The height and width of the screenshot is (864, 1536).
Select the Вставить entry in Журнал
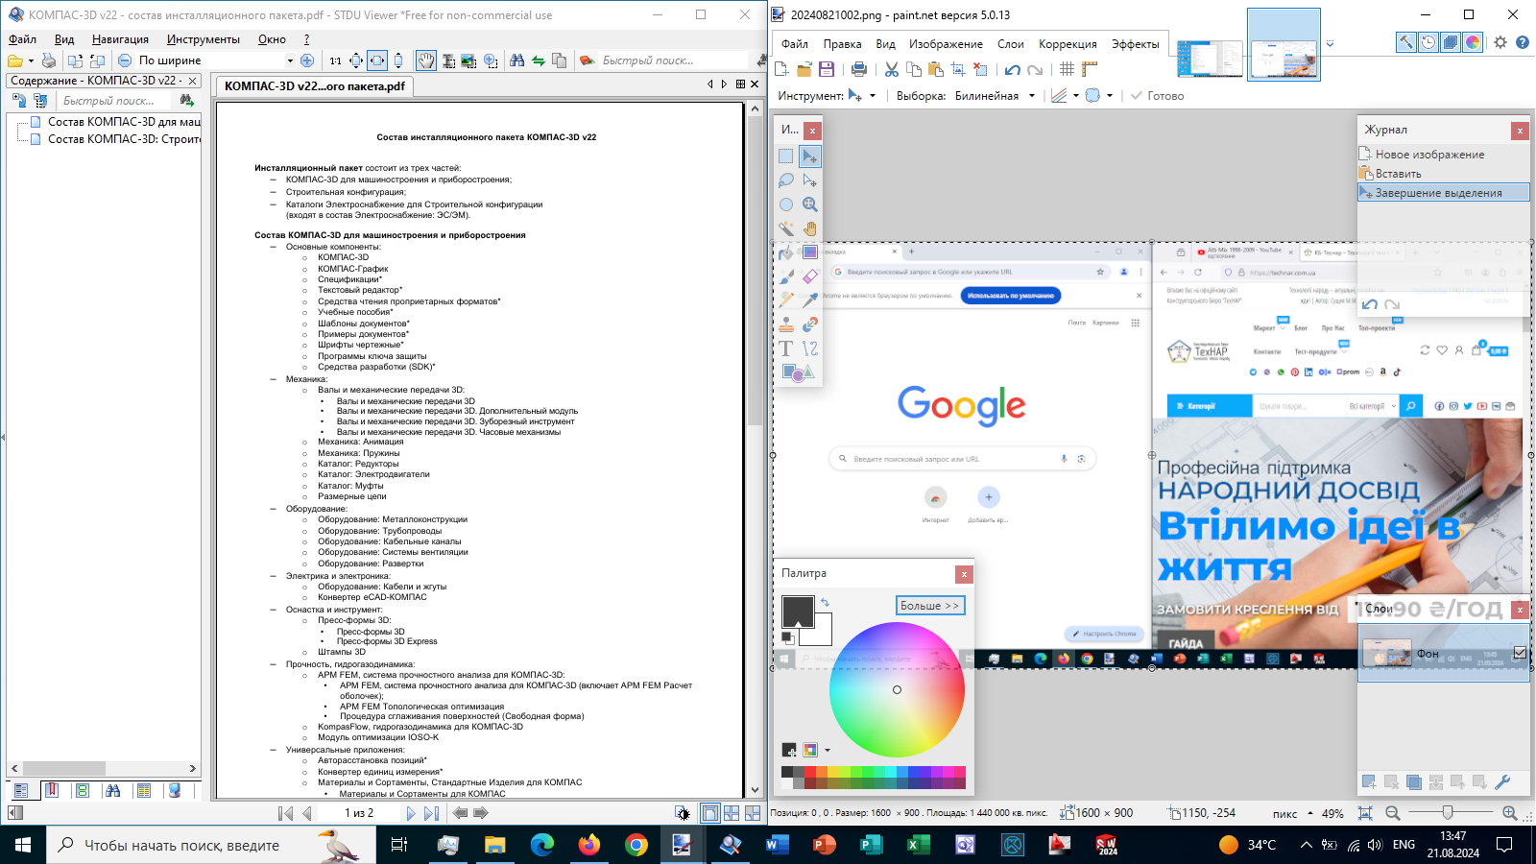point(1444,174)
